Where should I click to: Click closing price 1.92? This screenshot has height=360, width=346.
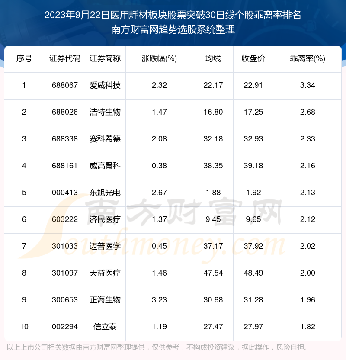[253, 193]
